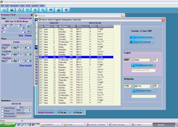178x127 pixels.
Task: Click the red no-entry toolbar icon
Action: pos(66,10)
